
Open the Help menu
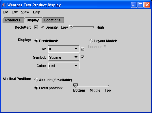point(37,12)
